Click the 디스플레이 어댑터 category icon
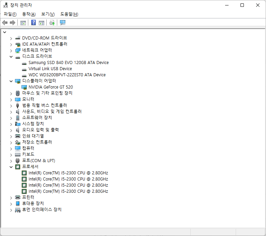266x236 pixels. (x=18, y=81)
